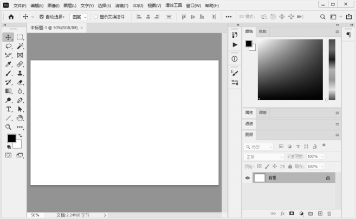Hide the 背景 layer with eye icon
This screenshot has width=356, height=219.
(248, 177)
